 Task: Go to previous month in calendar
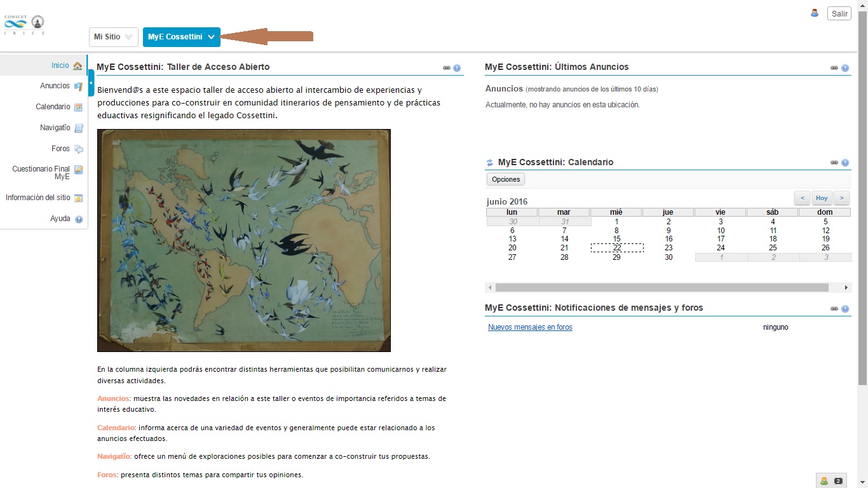(x=802, y=198)
